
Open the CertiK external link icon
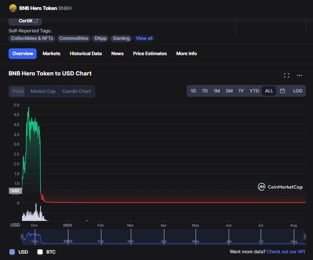pos(36,21)
